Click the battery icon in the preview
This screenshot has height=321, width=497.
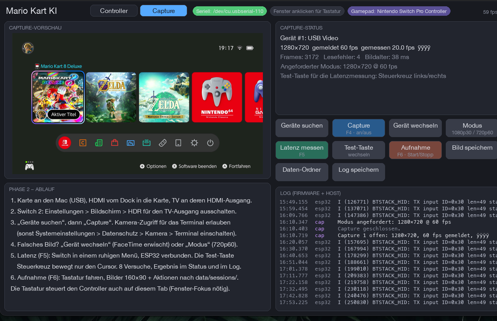pos(250,48)
